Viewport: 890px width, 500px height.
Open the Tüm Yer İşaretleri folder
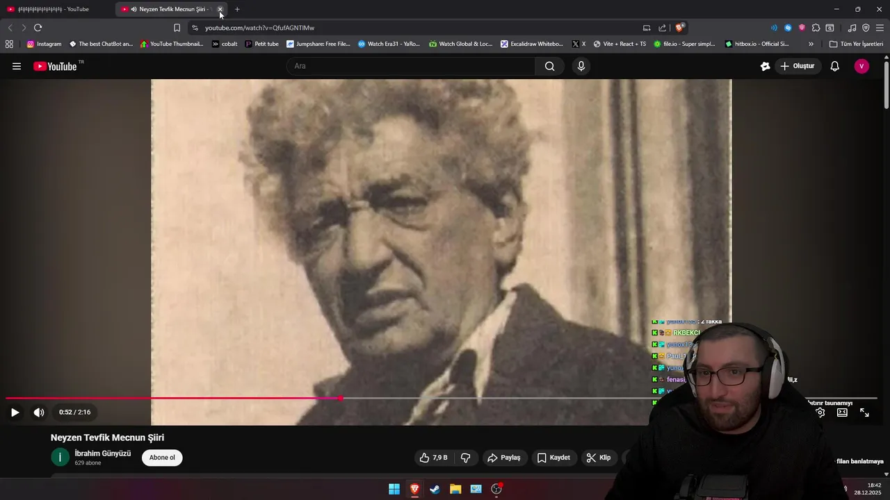pos(856,44)
